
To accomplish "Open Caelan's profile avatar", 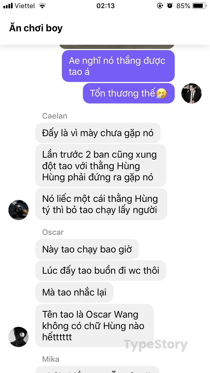I will point(18,210).
